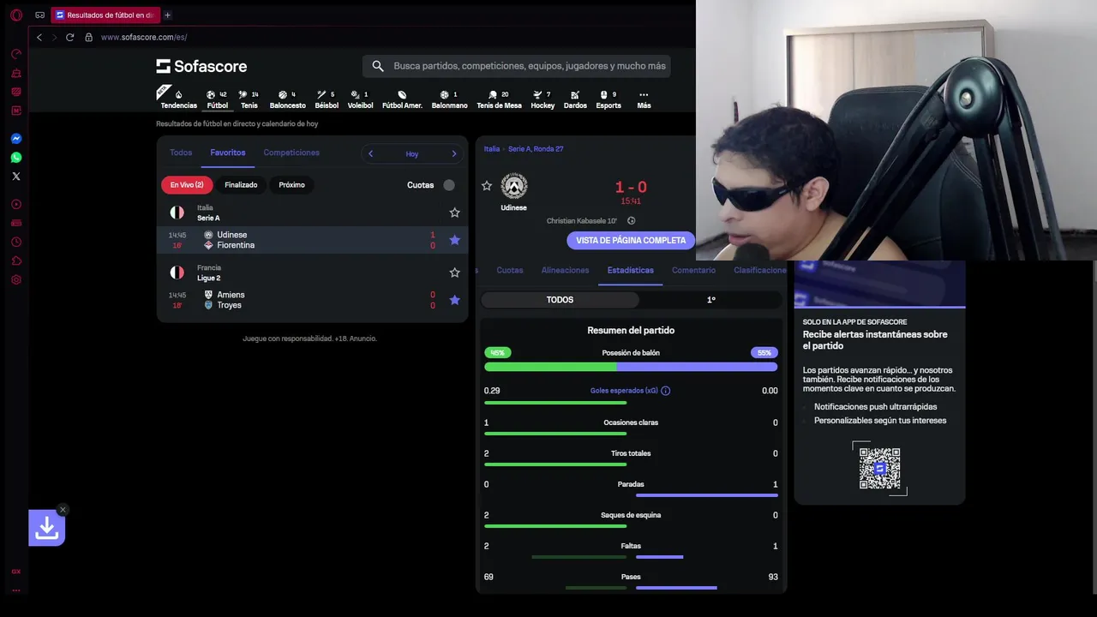Go back to the previous page

tap(39, 38)
